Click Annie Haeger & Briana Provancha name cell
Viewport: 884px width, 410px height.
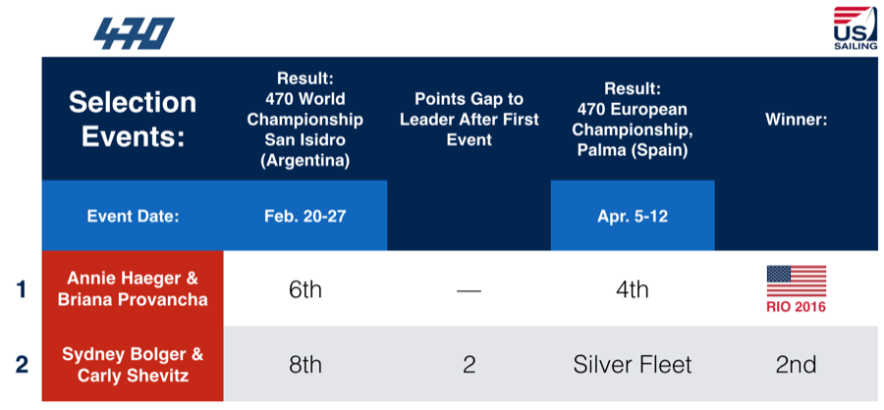[133, 288]
